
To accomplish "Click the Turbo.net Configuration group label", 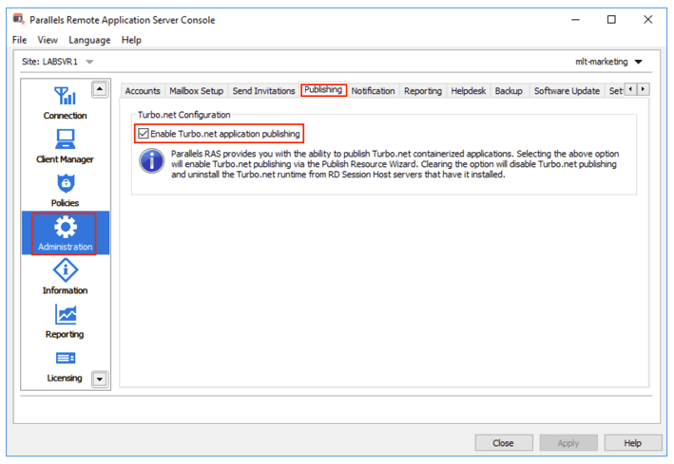I will (x=184, y=115).
